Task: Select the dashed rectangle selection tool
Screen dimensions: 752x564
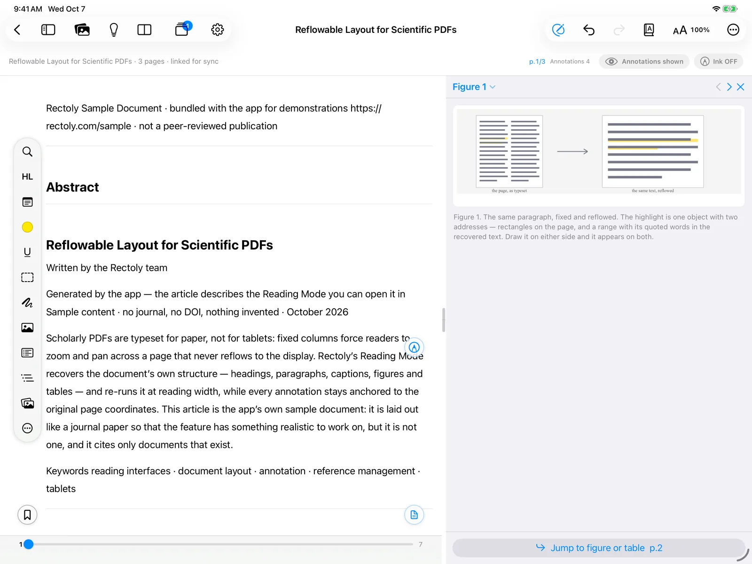Action: [27, 277]
